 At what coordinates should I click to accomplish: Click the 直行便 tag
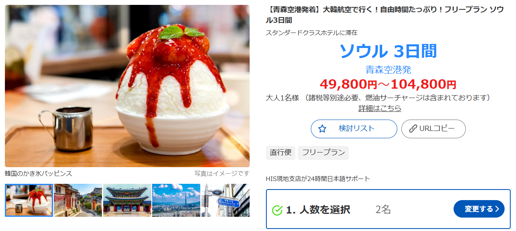tap(281, 153)
